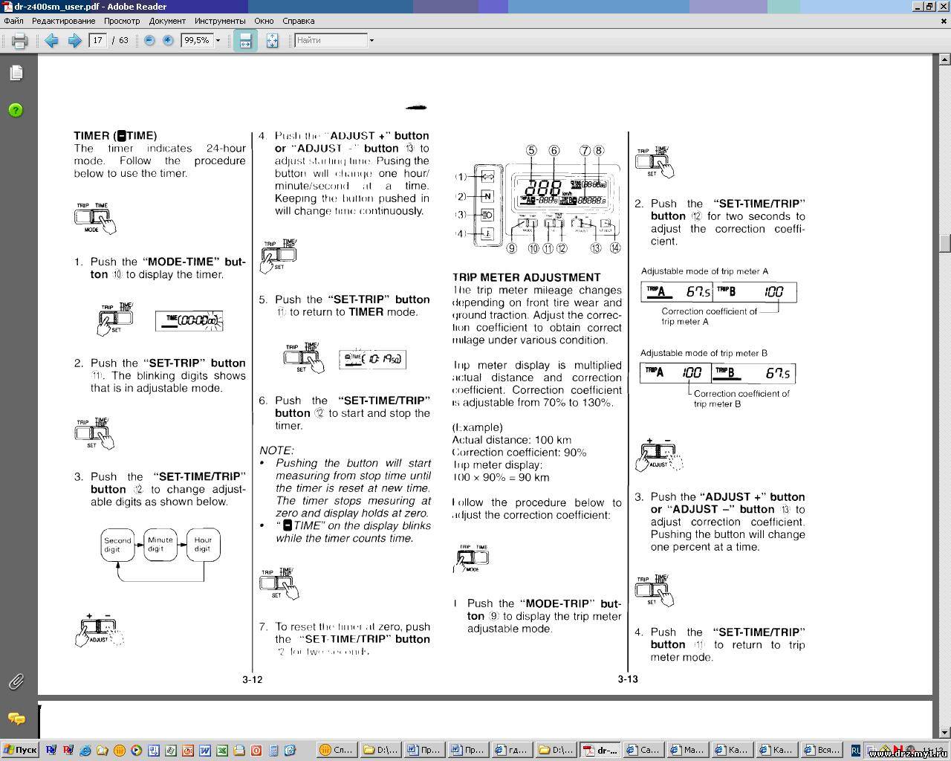The image size is (951, 761).
Task: Open the Са... browser taskbar button
Action: pyautogui.click(x=644, y=751)
